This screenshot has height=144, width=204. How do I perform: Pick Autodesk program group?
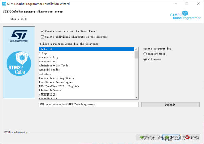click(x=87, y=74)
